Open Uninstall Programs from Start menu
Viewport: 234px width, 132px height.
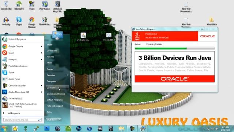tap(23, 39)
